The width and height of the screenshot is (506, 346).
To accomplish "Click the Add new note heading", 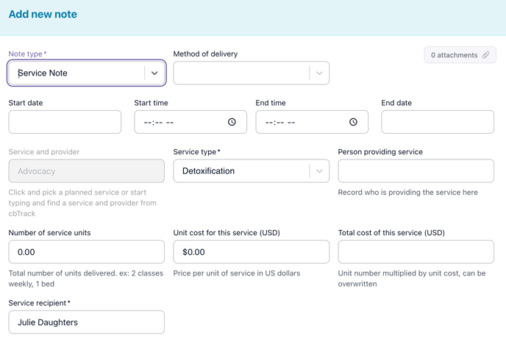I will click(x=43, y=14).
